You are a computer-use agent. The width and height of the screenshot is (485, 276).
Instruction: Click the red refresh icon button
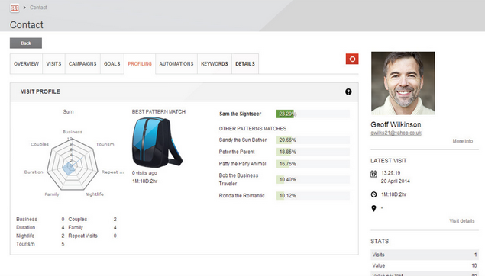[352, 59]
